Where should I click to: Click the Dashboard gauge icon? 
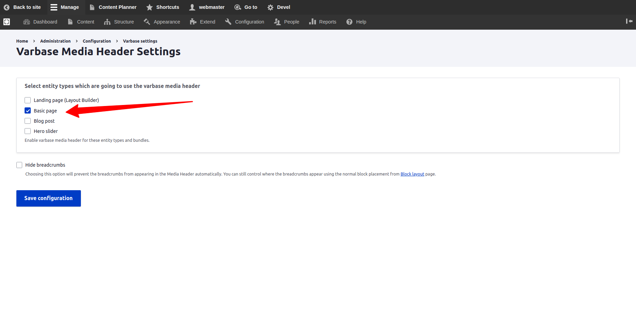coord(27,22)
